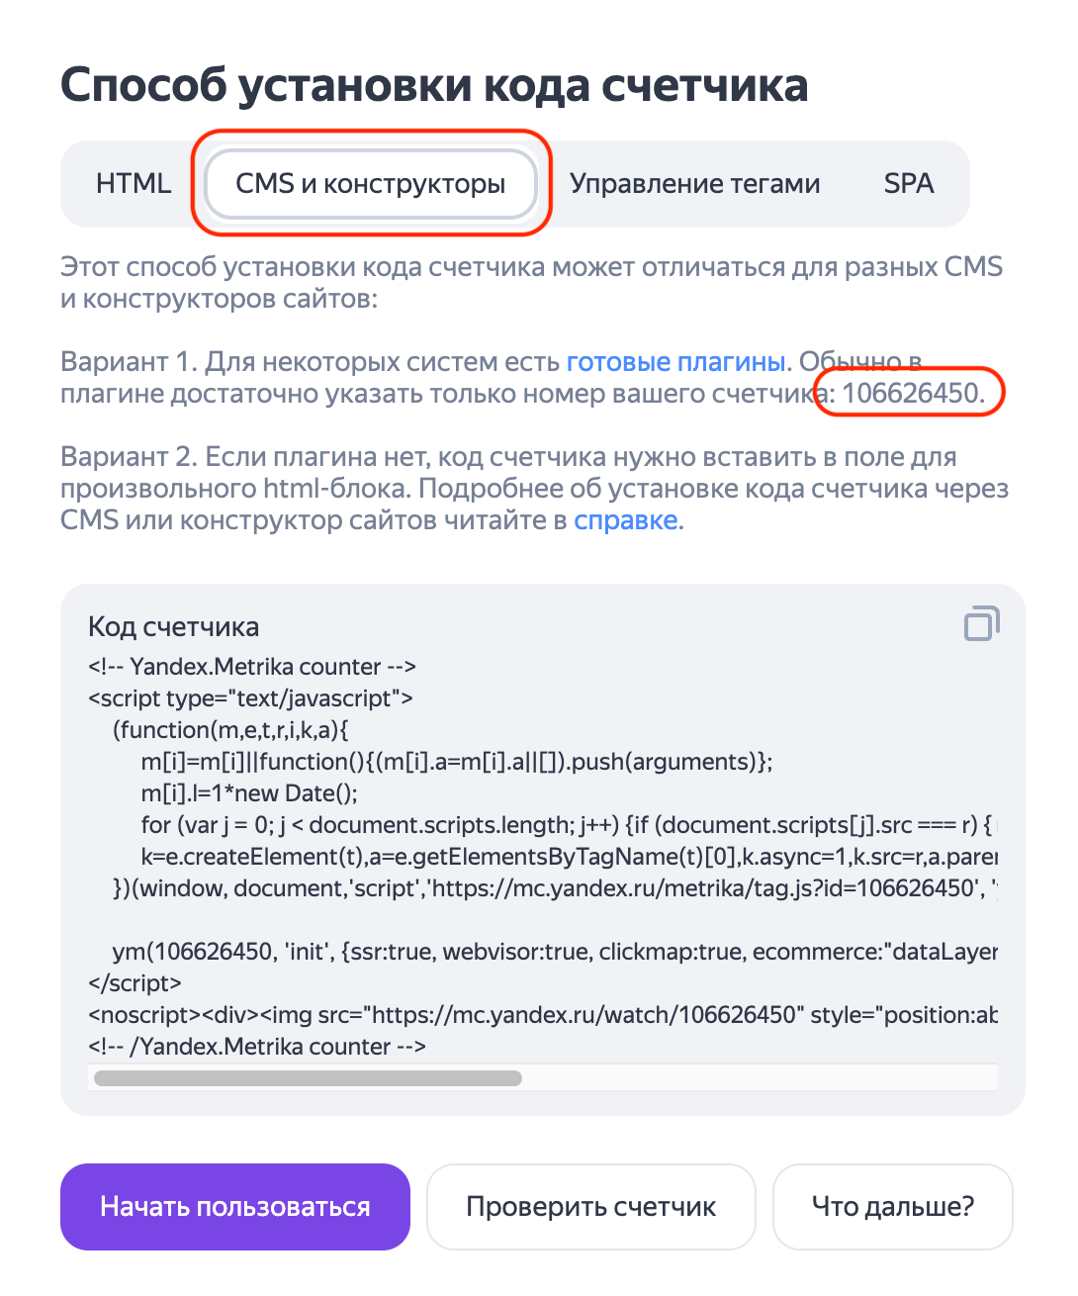Viewport: 1078px width, 1296px height.
Task: Click the closing /Yandex.Metrika counter comment line
Action: (x=257, y=1047)
